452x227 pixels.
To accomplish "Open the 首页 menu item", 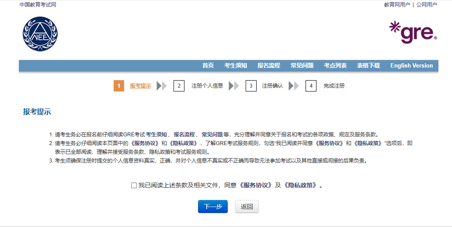I will (x=208, y=65).
